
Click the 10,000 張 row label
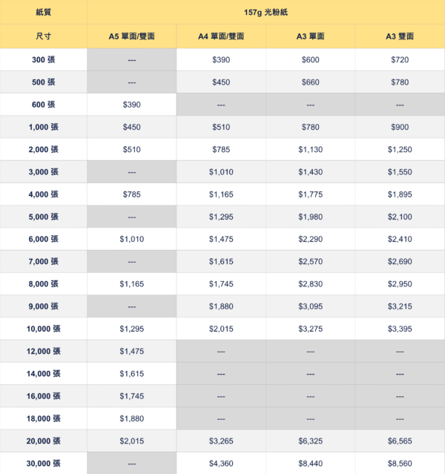click(x=44, y=329)
